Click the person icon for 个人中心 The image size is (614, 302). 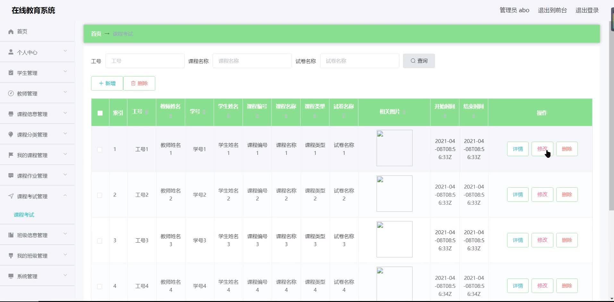pyautogui.click(x=11, y=52)
